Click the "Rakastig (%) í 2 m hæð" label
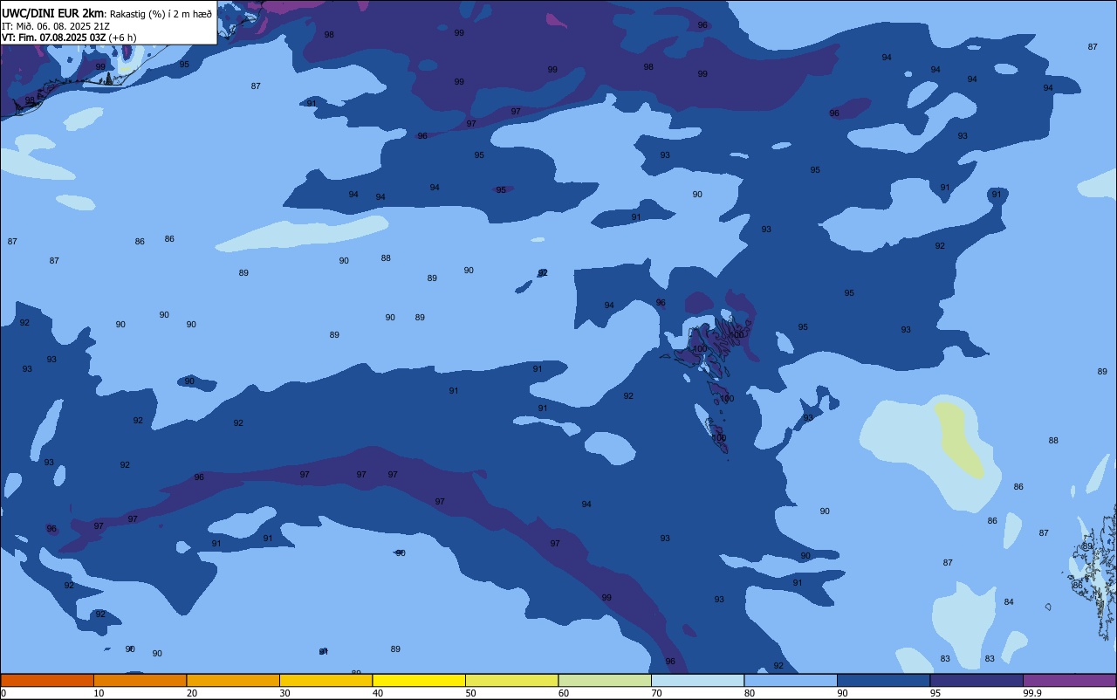The image size is (1117, 700). click(161, 14)
